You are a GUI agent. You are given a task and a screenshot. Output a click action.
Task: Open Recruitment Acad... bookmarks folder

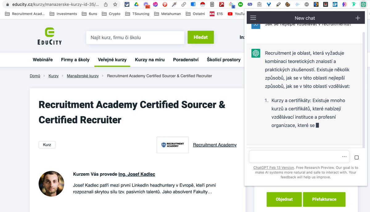pos(25,14)
